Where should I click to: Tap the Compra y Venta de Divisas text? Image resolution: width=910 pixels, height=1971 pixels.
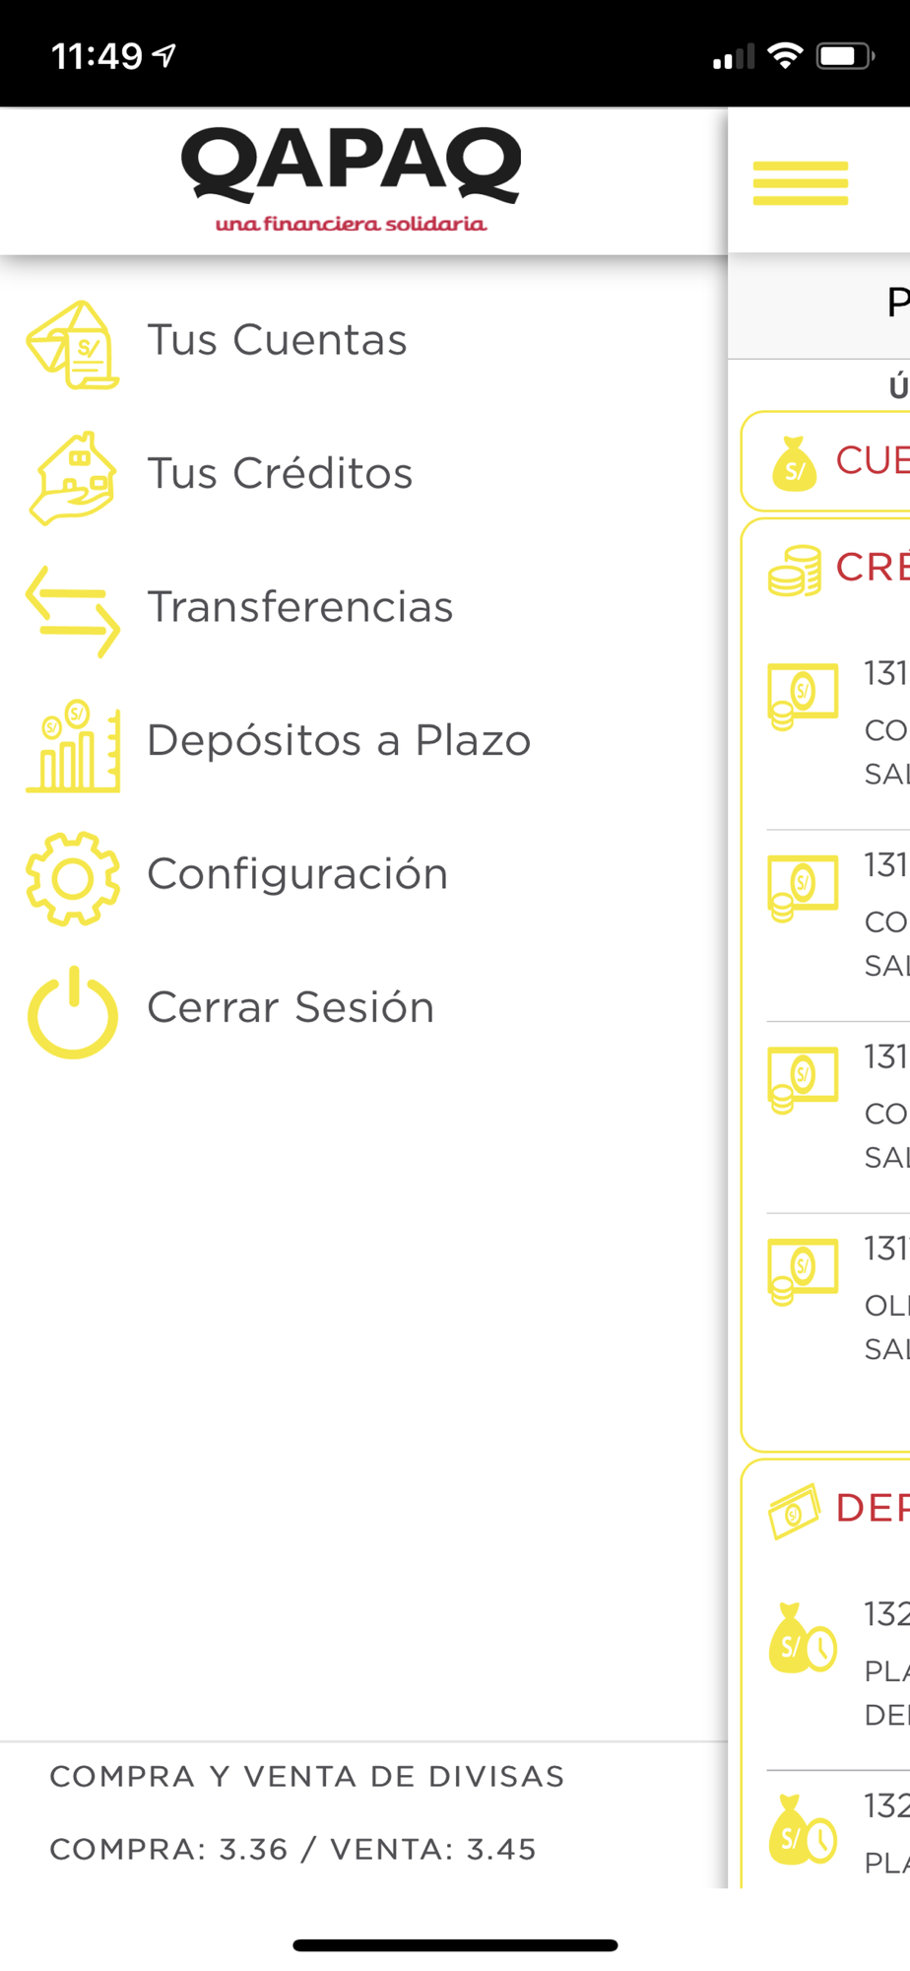click(x=307, y=1777)
